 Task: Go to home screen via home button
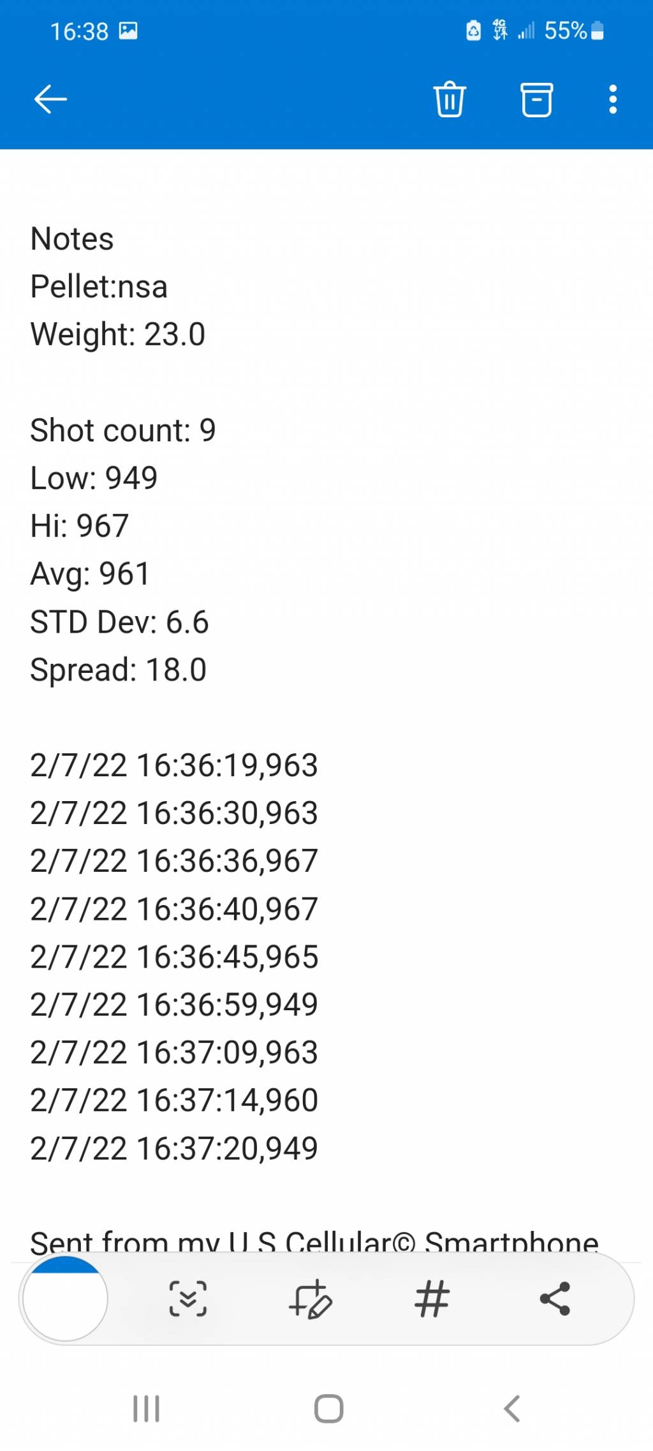pyautogui.click(x=329, y=1409)
